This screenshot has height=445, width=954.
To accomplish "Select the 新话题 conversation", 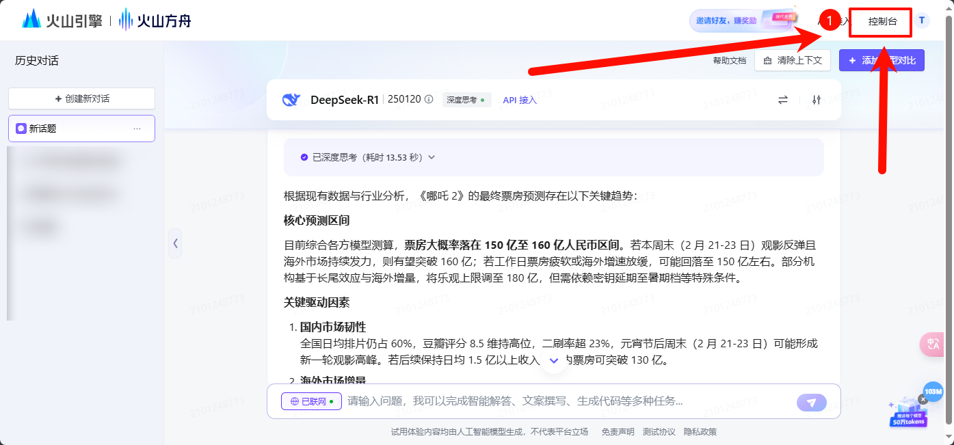I will (x=82, y=129).
